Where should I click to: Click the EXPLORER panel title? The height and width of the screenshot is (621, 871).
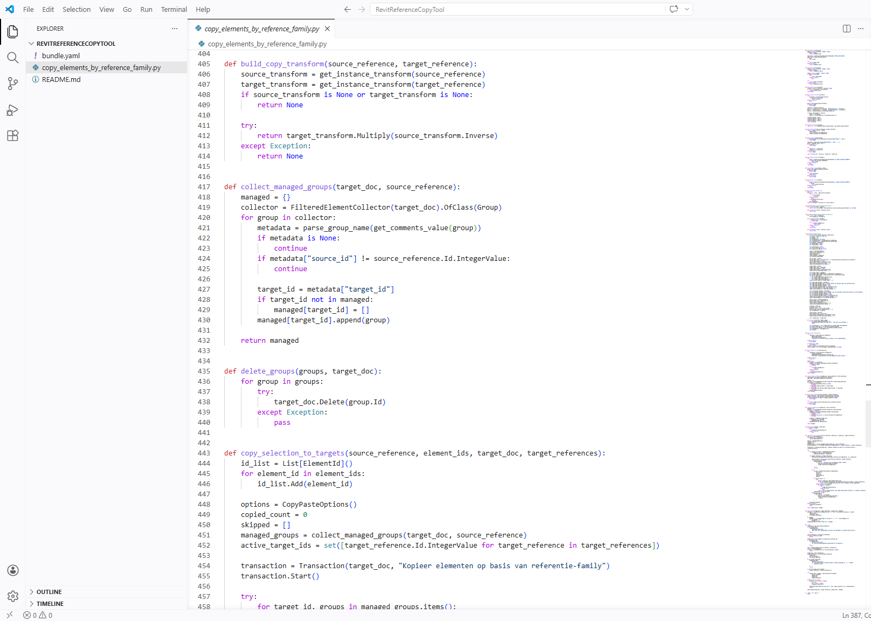(x=50, y=29)
